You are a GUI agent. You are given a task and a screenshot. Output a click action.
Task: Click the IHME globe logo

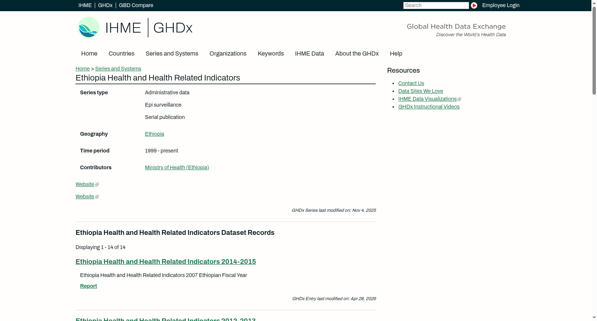88,28
